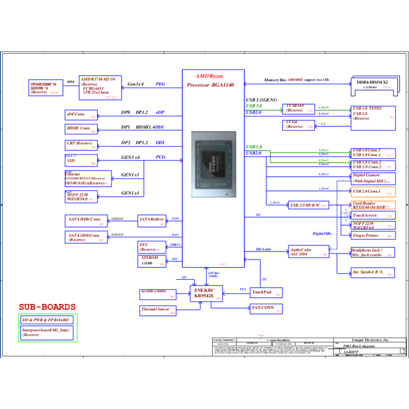Select the 'SATA Redriver' block
The height and width of the screenshot is (409, 409).
click(152, 221)
